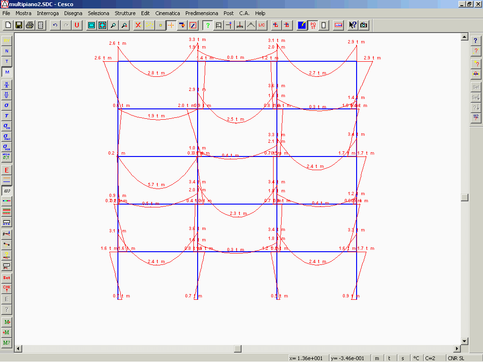Open the Cinematica menu
Screen dimensions: 483x362
pos(167,13)
